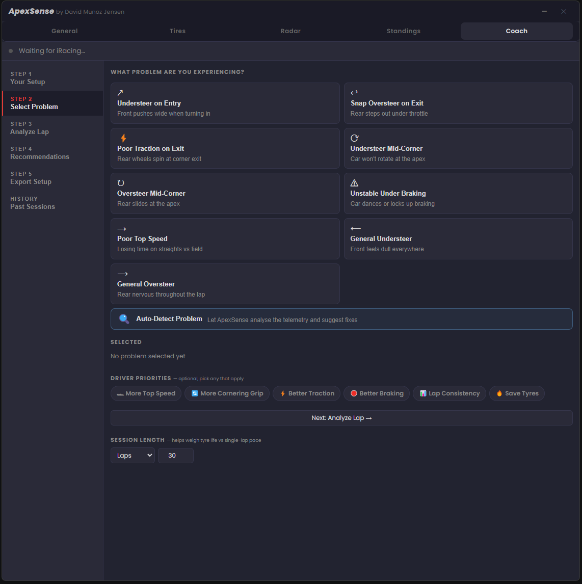The image size is (582, 584).
Task: Switch to the Radar tab
Action: click(290, 31)
